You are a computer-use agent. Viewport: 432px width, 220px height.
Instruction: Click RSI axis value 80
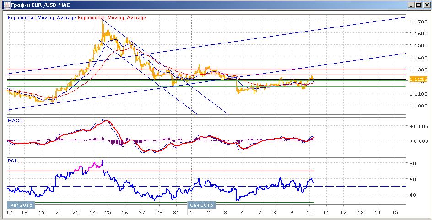[x=412, y=163]
